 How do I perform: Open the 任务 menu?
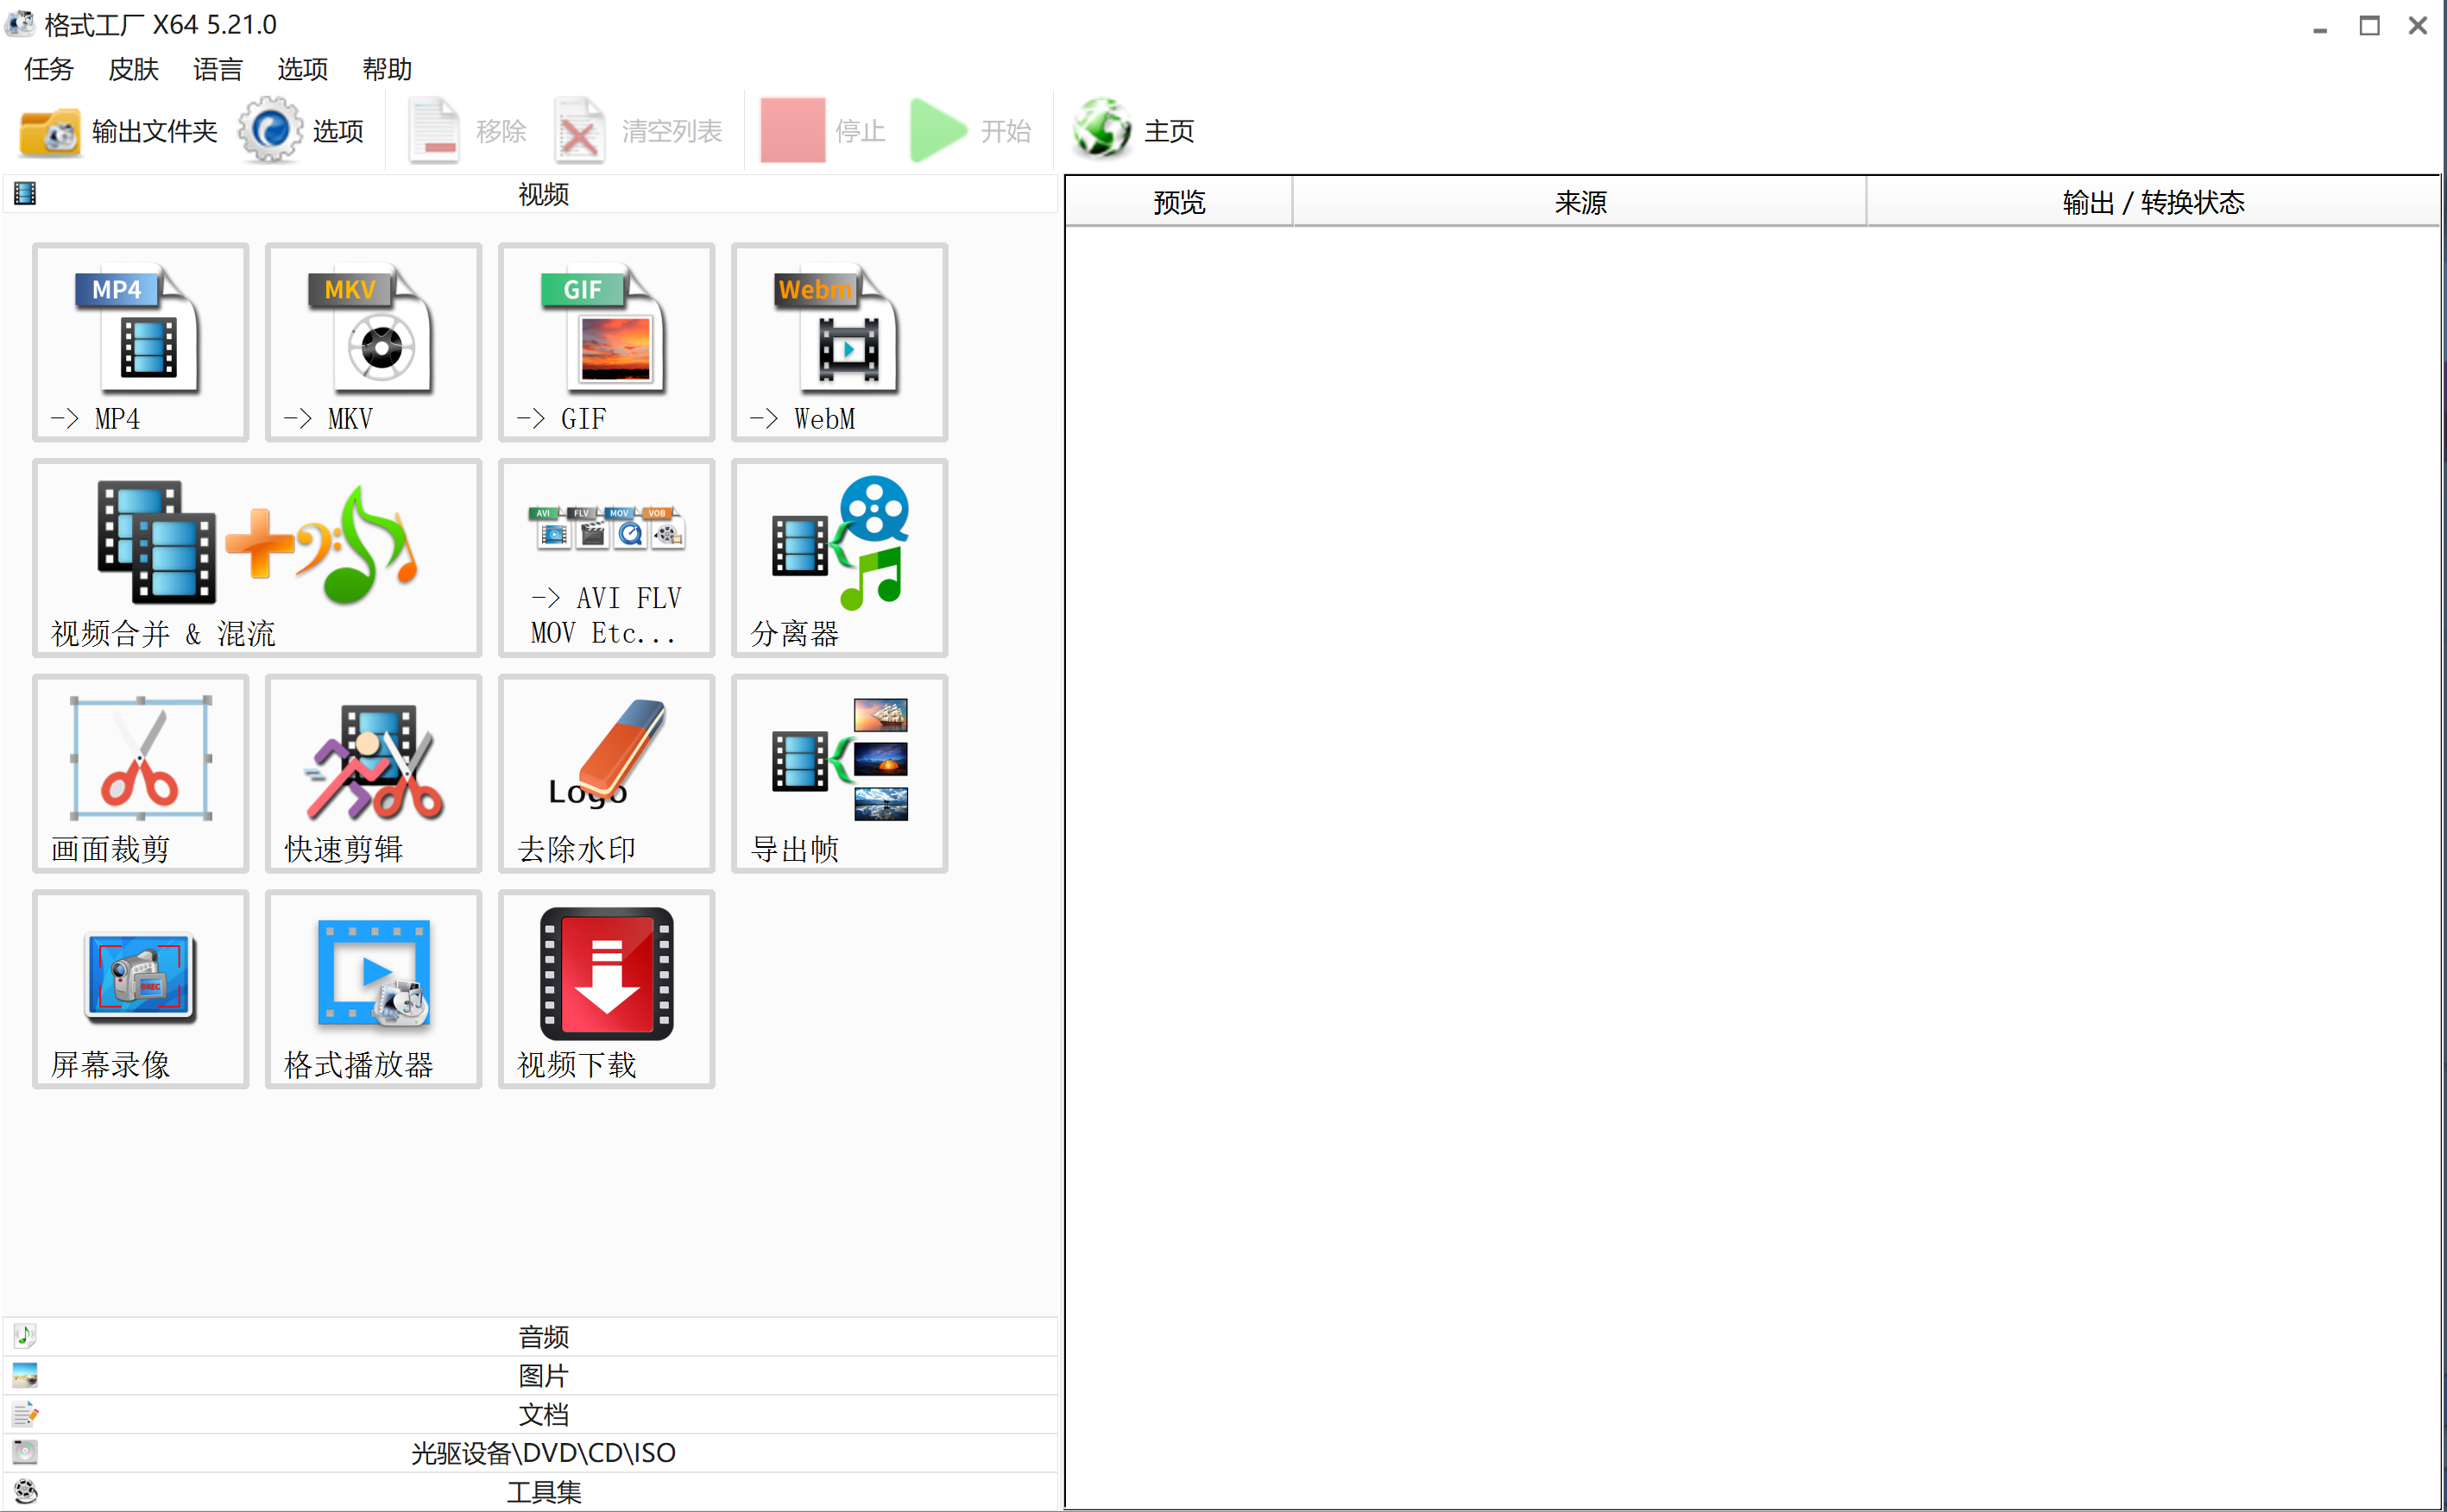tap(48, 69)
